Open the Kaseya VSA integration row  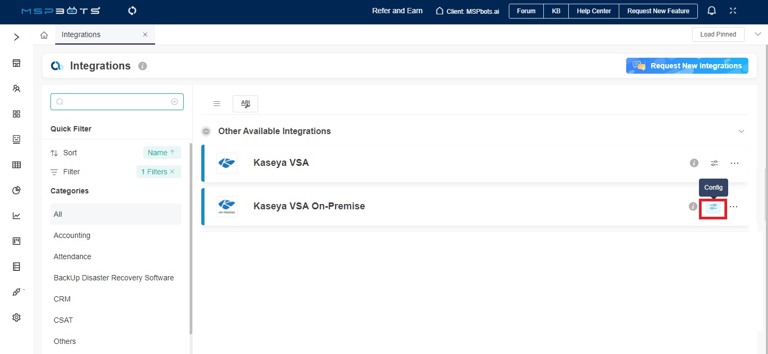pos(475,163)
